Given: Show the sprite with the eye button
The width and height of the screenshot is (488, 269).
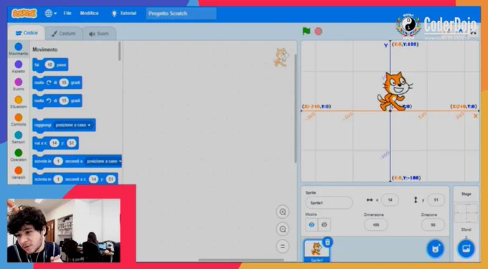Looking at the screenshot, I should click(311, 225).
